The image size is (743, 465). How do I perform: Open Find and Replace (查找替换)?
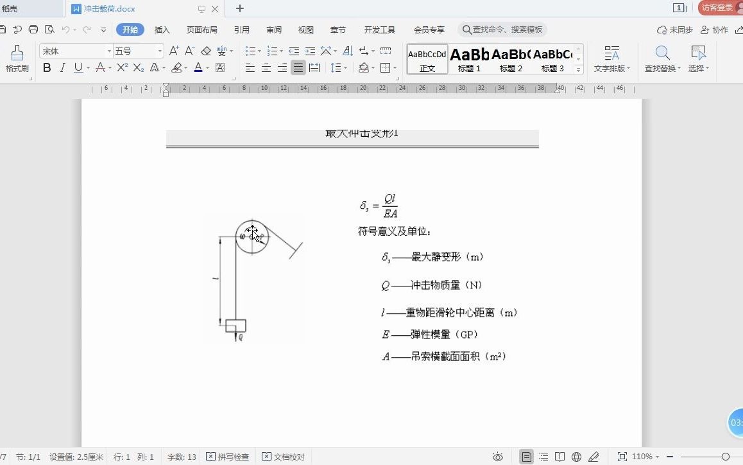point(662,58)
